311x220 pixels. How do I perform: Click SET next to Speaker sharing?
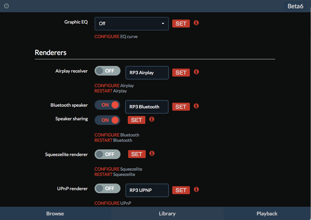(x=136, y=120)
